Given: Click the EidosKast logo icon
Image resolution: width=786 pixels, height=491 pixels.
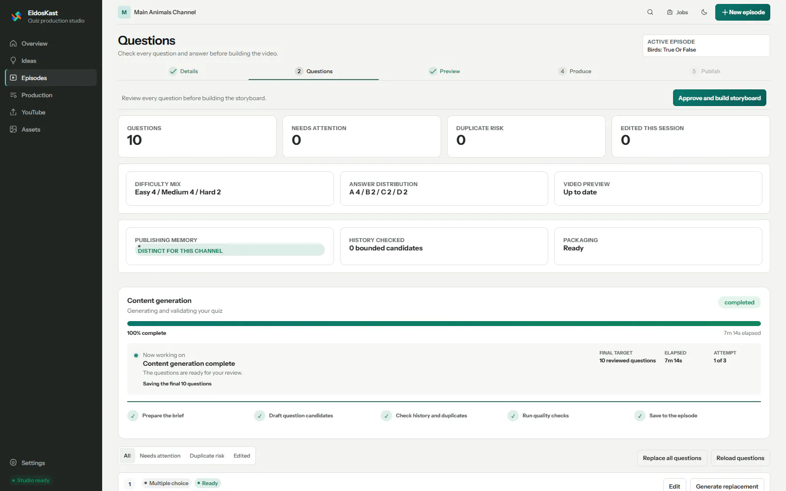Looking at the screenshot, I should [16, 17].
